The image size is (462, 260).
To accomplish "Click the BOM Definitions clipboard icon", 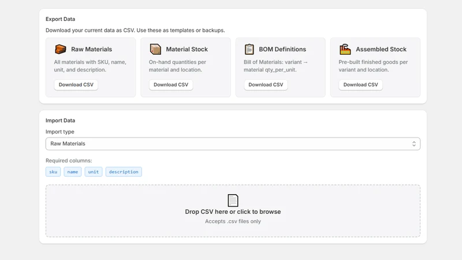I will [249, 49].
